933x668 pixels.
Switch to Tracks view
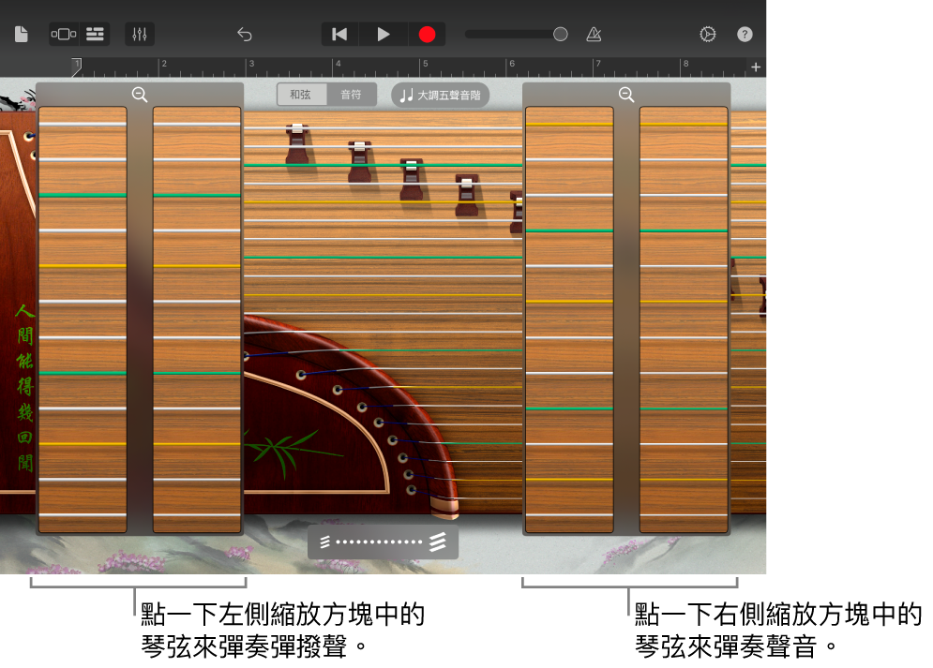point(95,35)
